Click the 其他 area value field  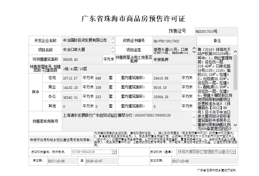click(72, 106)
